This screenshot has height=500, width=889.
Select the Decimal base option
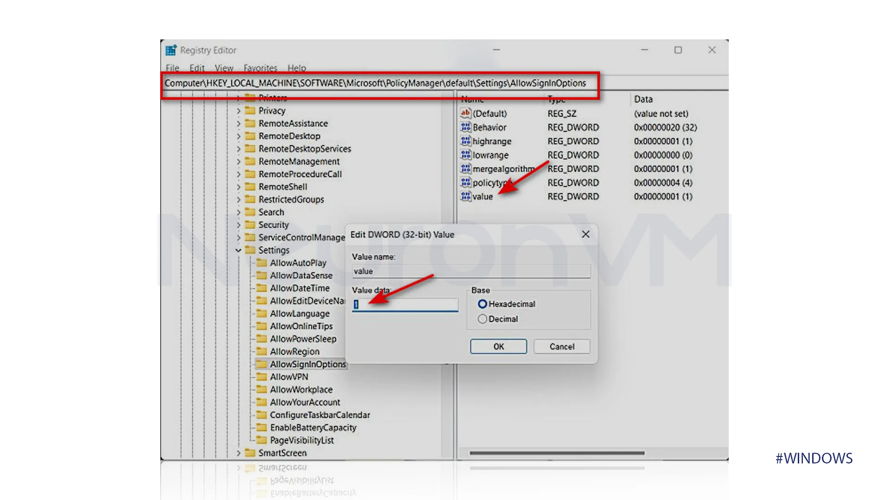click(482, 319)
